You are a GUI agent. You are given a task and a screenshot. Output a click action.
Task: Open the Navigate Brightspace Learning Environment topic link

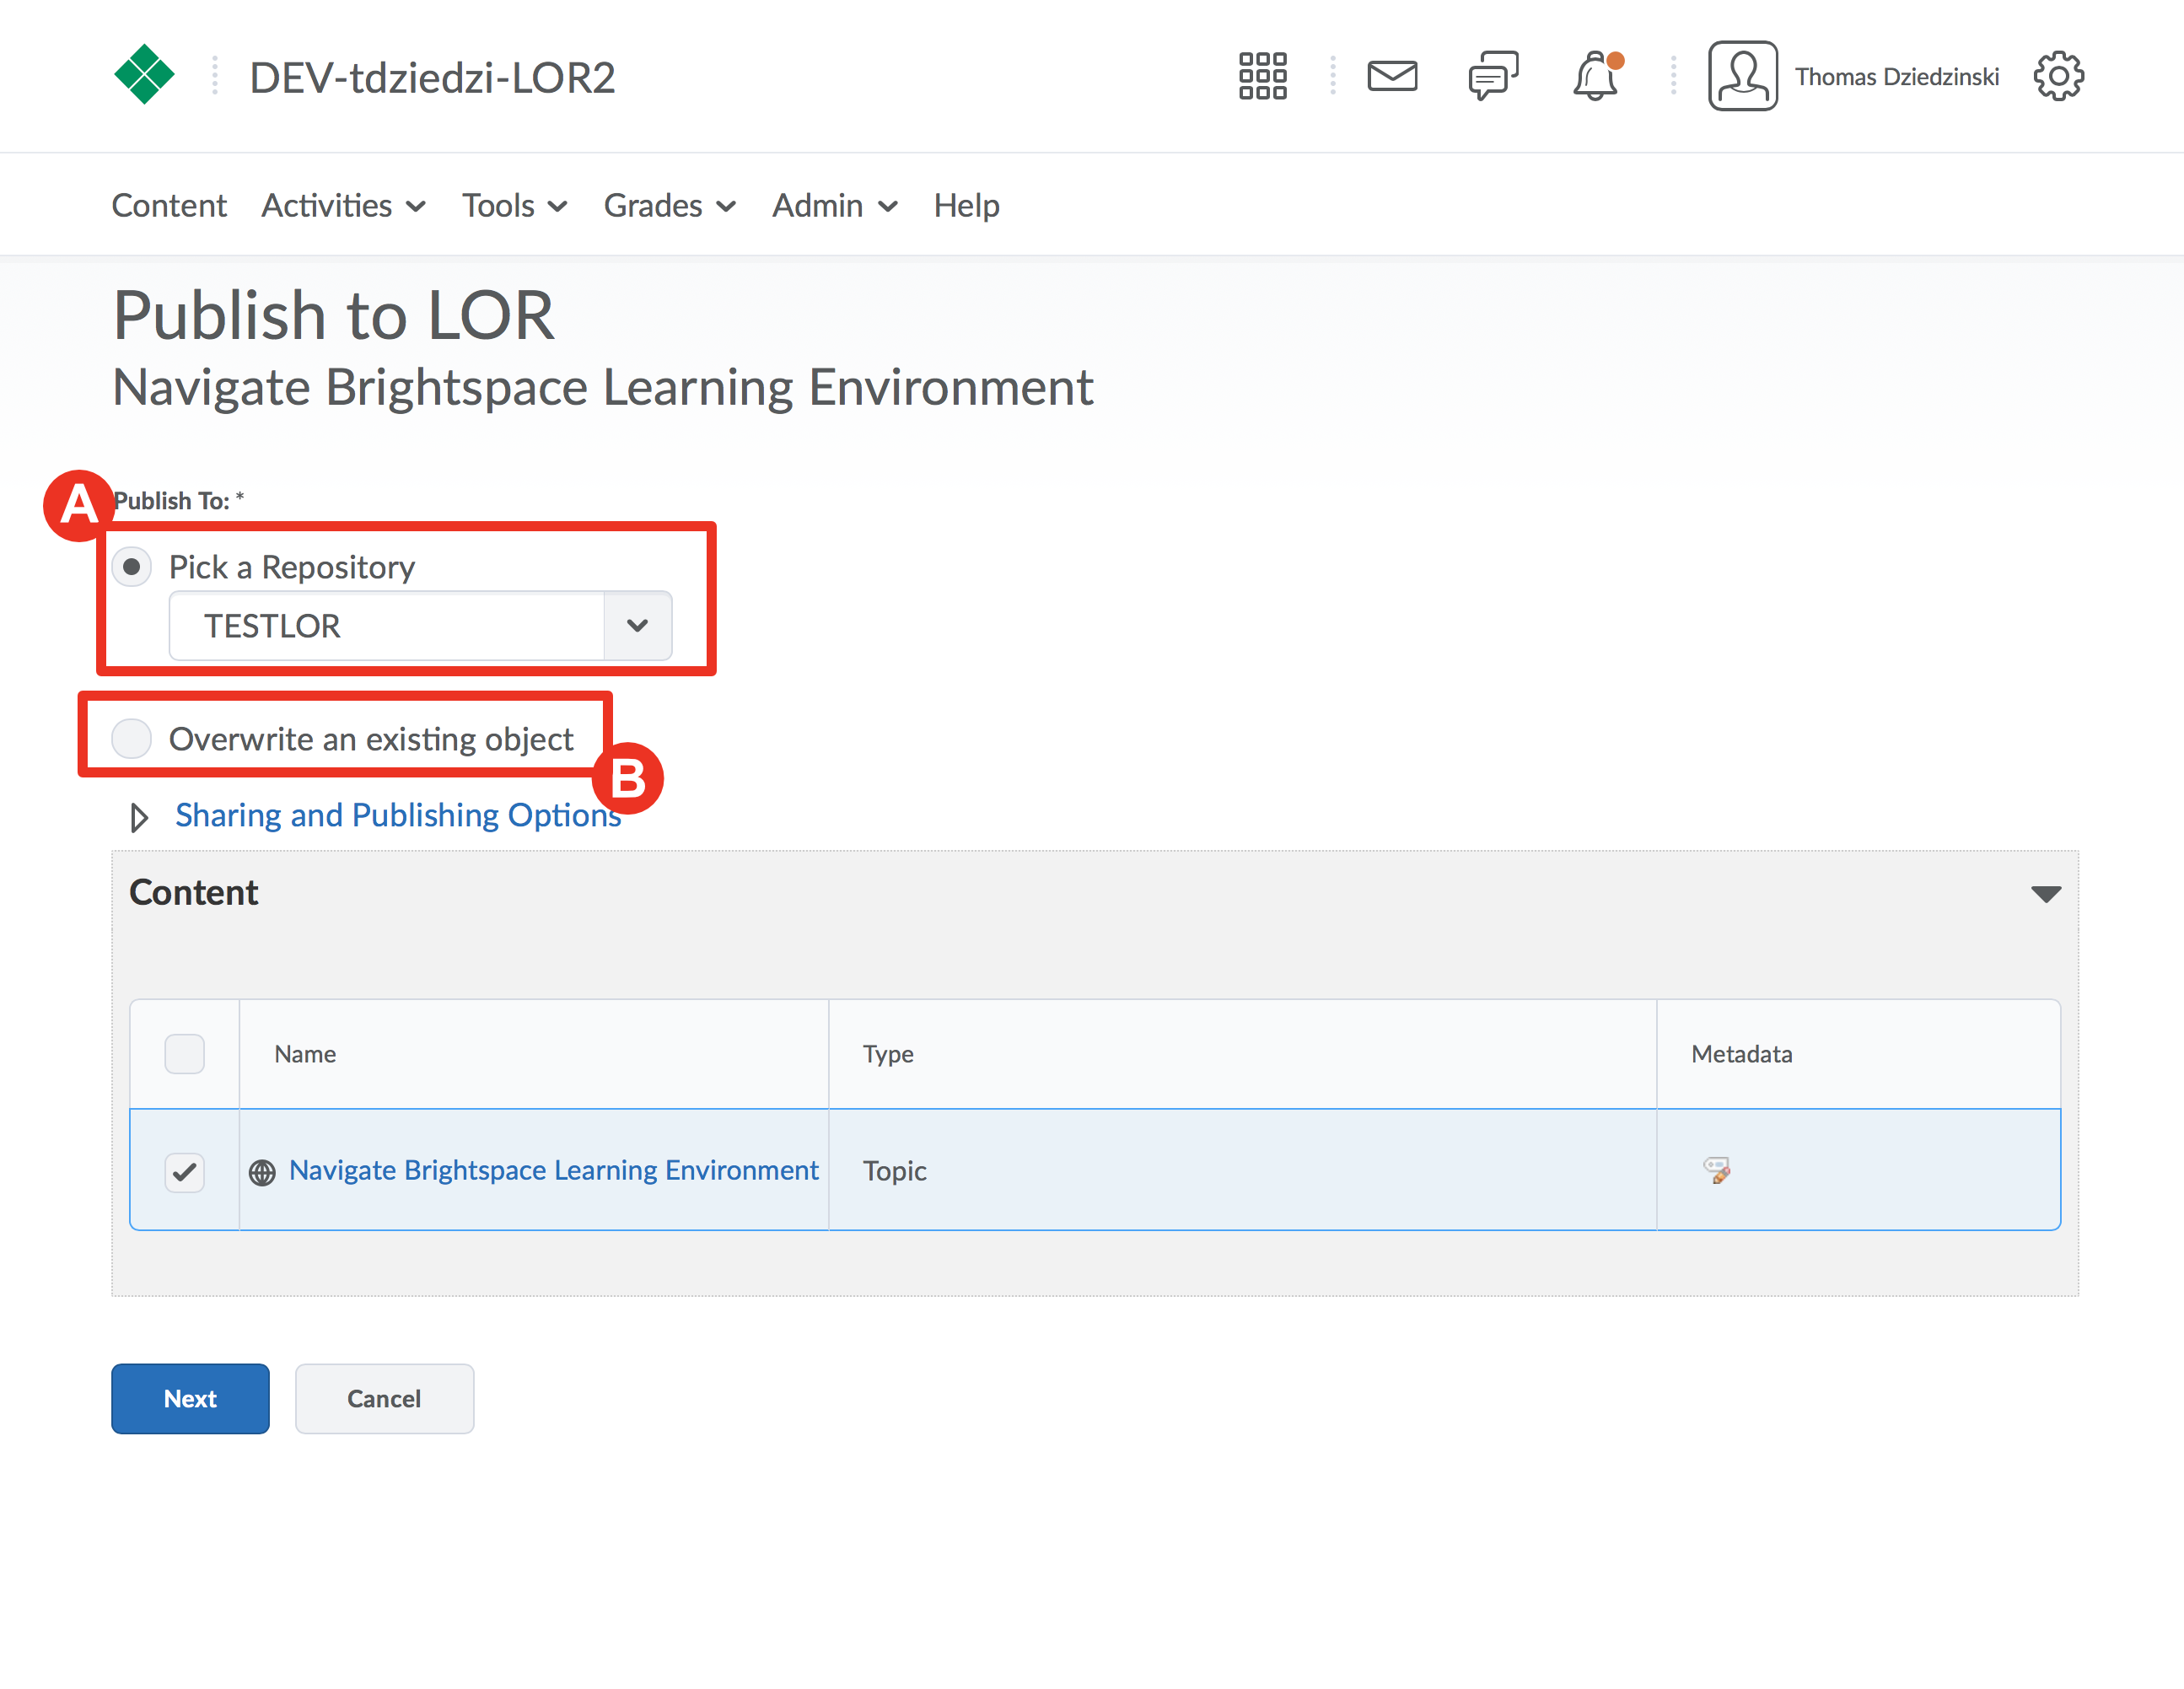point(553,1170)
